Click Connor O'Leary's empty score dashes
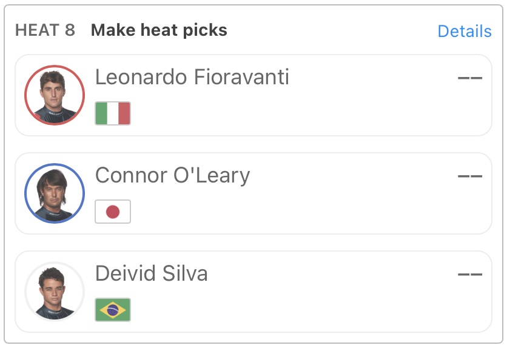The height and width of the screenshot is (348, 507). tap(470, 176)
